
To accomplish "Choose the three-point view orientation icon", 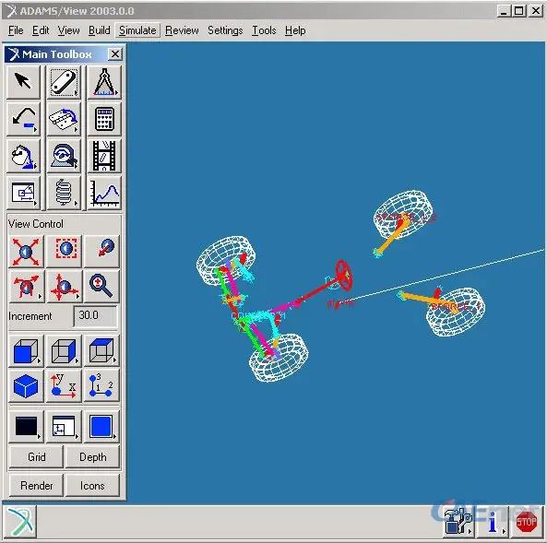I will coord(101,385).
